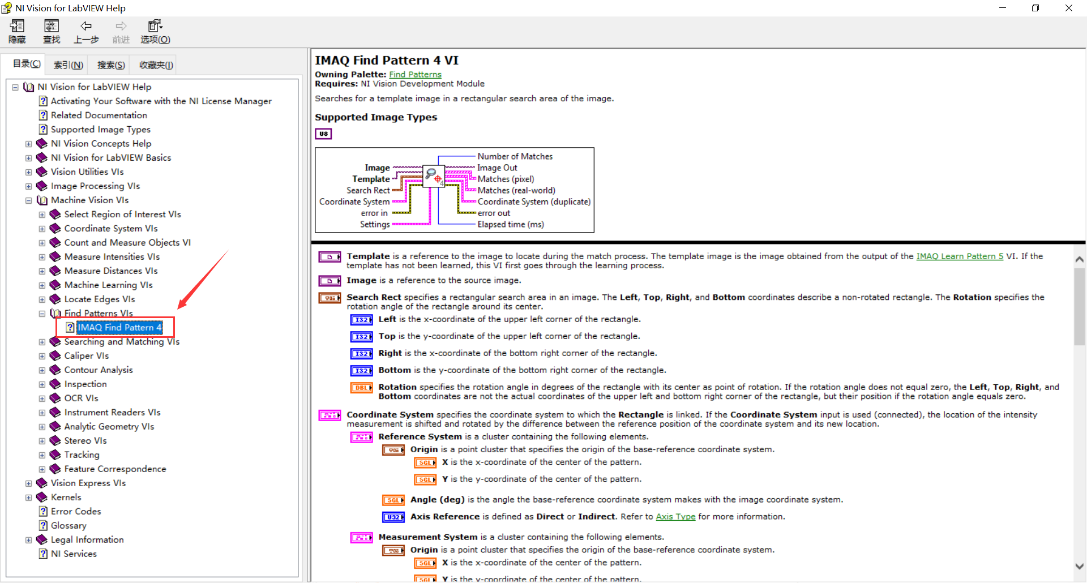Click the OCR VIs book icon
Viewport: 1087px width, 583px height.
click(55, 398)
